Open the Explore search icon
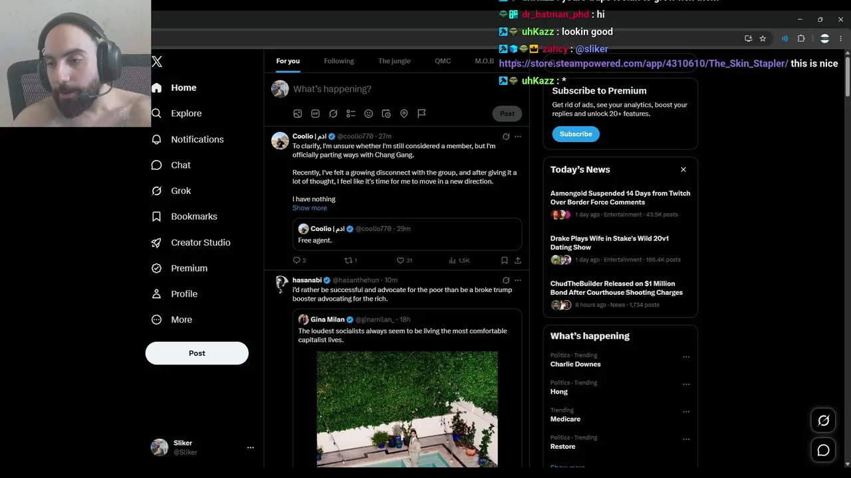 pos(157,114)
